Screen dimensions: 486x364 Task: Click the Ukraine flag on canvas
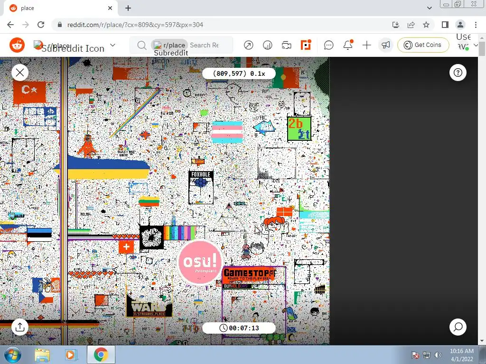click(x=103, y=167)
